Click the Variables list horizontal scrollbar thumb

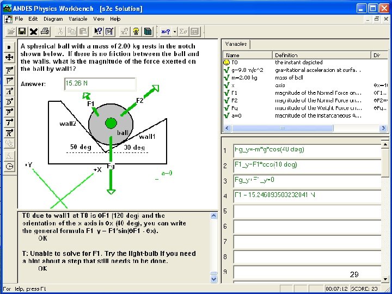[x=283, y=128]
